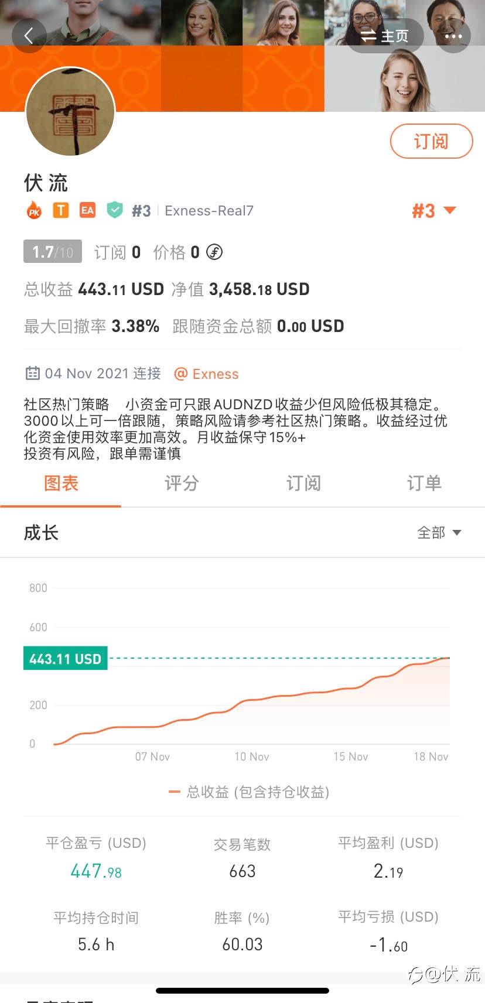Screen dimensions: 485x1003
Task: Tap the 1.7/10 rating score badge
Action: pyautogui.click(x=53, y=252)
